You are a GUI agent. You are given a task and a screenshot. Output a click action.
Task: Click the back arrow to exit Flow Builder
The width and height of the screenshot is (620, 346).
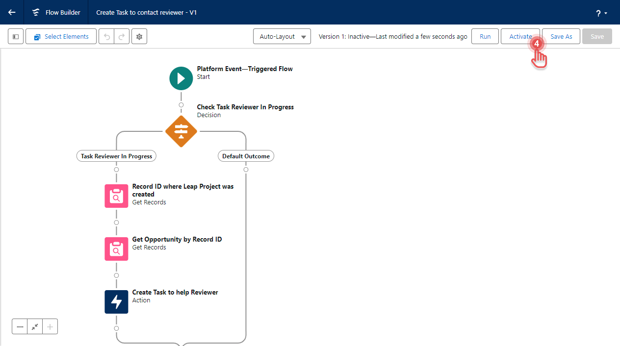coord(12,12)
